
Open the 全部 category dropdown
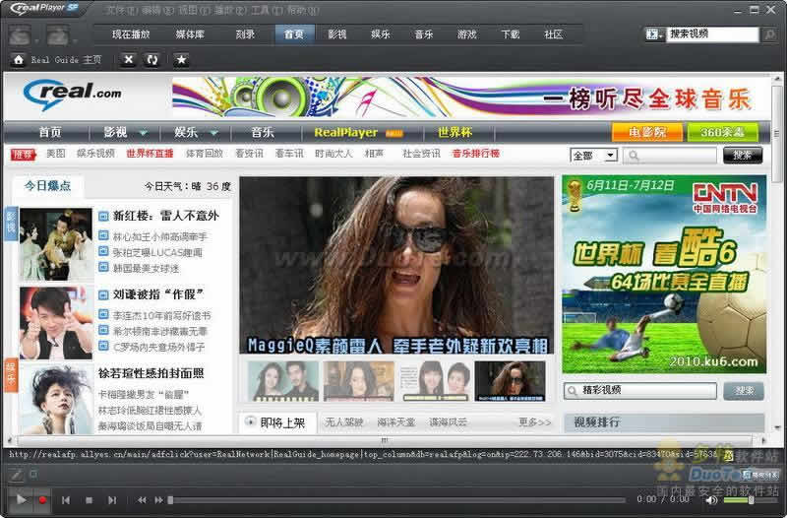[x=594, y=156]
